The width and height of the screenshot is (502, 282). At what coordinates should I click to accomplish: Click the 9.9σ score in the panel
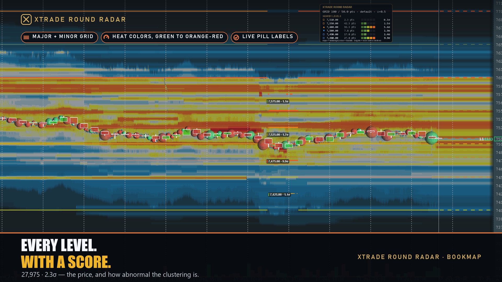[x=387, y=38]
